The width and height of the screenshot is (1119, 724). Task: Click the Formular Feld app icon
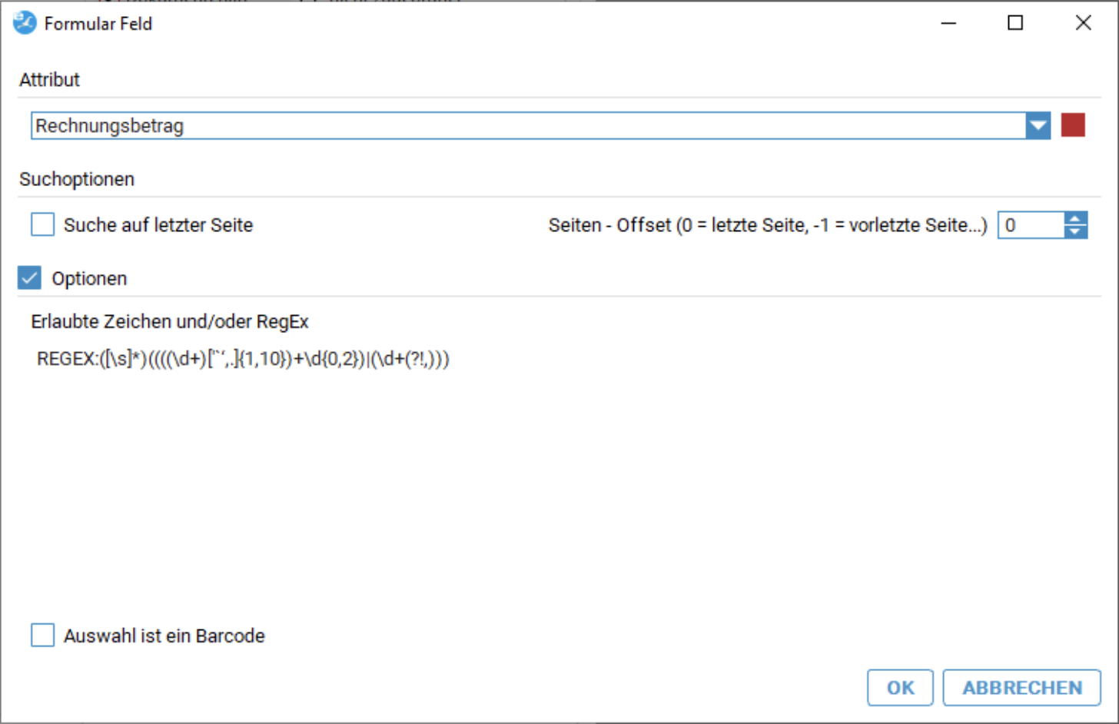25,23
